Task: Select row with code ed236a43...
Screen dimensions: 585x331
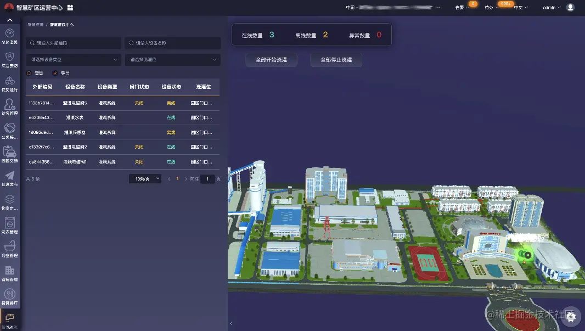Action: 123,117
